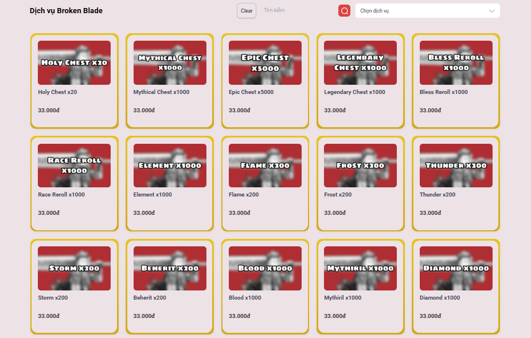Open the Bless Reroll x1000 thumbnail

(x=456, y=62)
